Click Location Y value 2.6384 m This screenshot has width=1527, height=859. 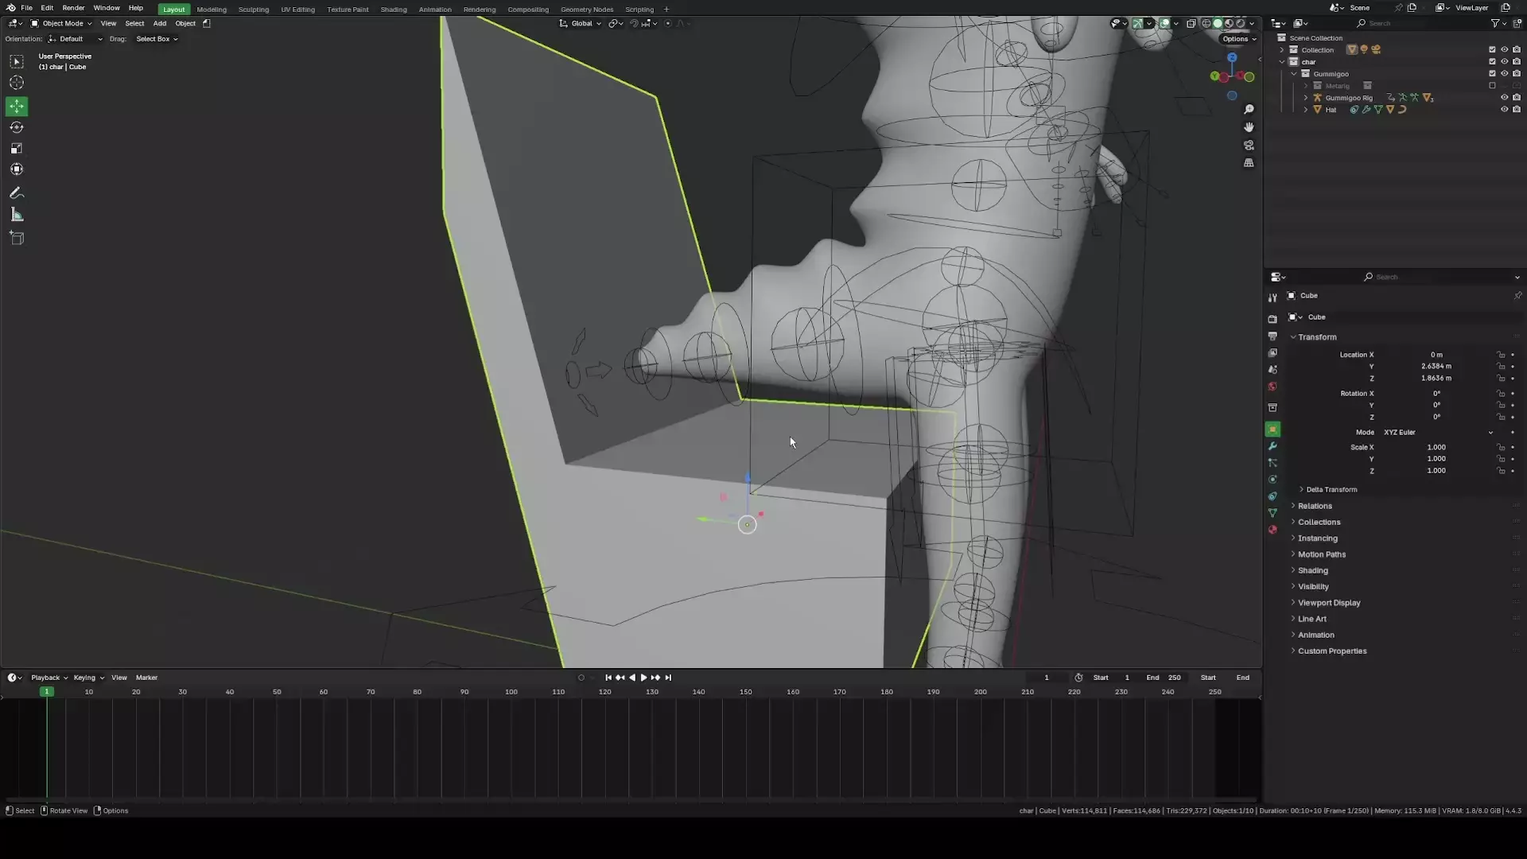tap(1436, 367)
